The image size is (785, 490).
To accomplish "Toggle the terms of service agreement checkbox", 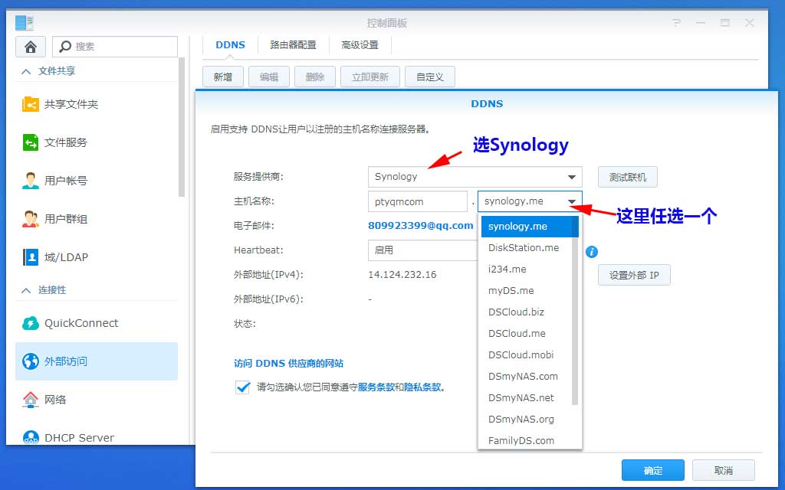I will pyautogui.click(x=243, y=387).
